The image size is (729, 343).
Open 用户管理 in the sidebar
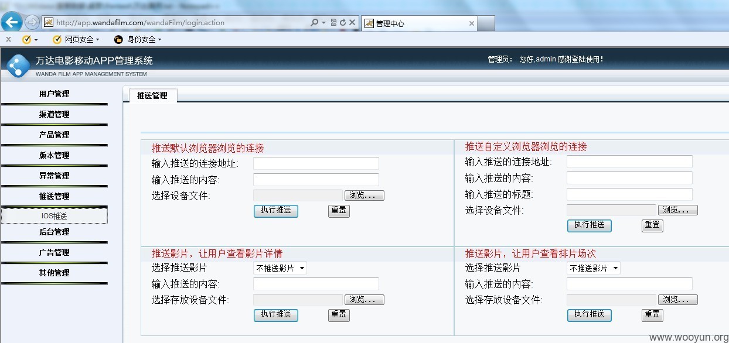click(54, 94)
